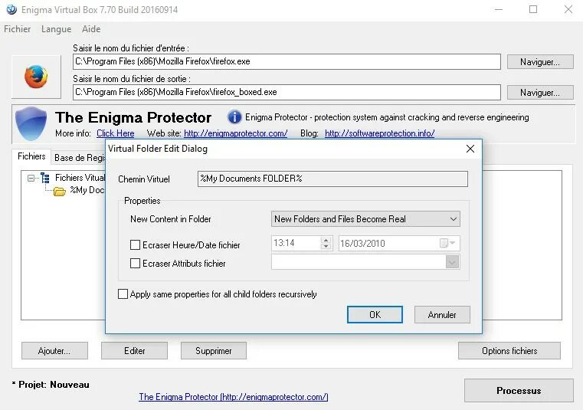Click Annuler to cancel the dialog
The width and height of the screenshot is (583, 410).
pyautogui.click(x=442, y=315)
